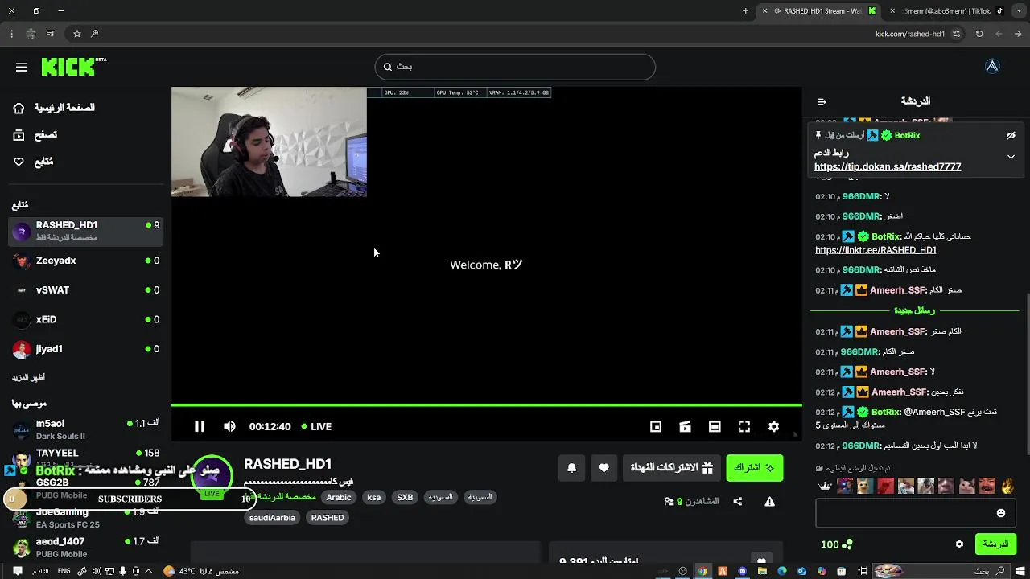Open xEiD channel in sidebar
This screenshot has width=1030, height=579.
[86, 319]
